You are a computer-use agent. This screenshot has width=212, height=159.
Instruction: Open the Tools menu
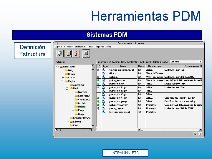coord(91,47)
